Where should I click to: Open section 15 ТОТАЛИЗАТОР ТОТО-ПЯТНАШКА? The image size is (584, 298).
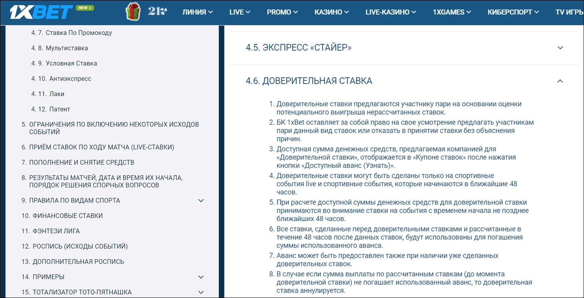[76, 292]
